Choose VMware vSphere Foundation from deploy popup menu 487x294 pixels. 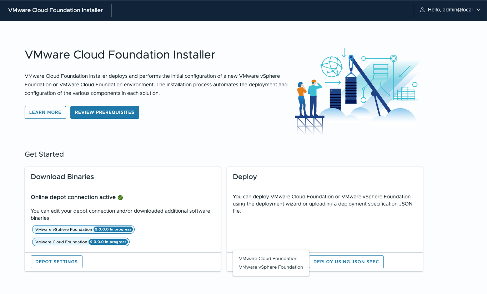(271, 267)
